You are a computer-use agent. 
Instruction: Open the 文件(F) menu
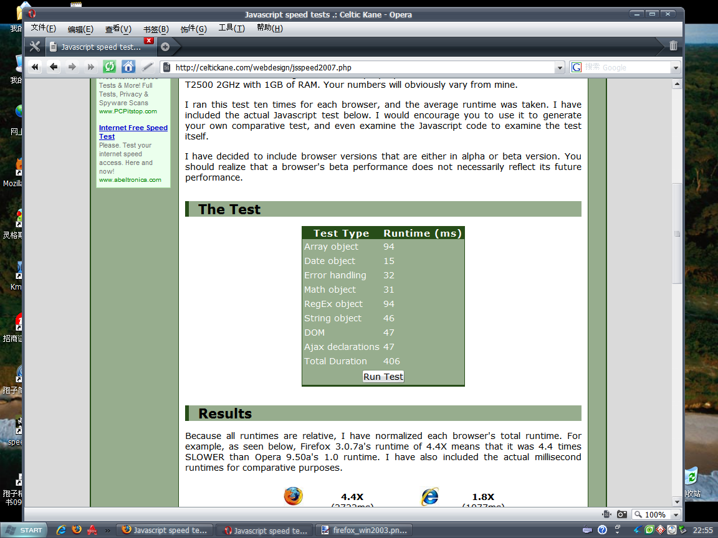[44, 29]
